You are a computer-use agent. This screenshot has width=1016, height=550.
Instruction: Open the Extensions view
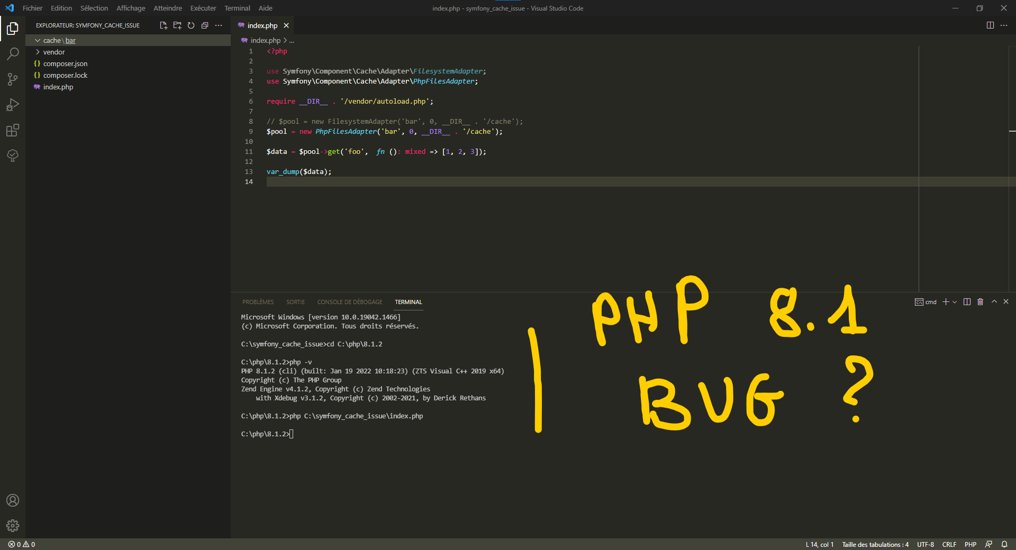pos(13,130)
